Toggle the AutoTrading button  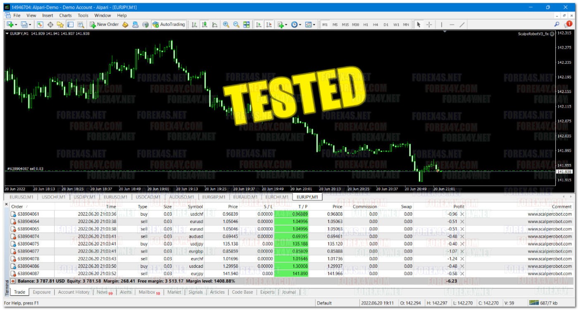[x=169, y=24]
